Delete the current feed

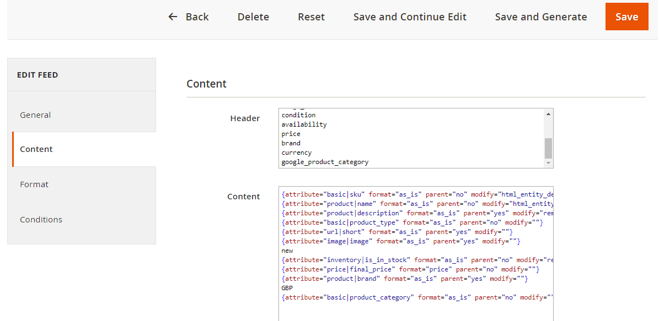[253, 17]
